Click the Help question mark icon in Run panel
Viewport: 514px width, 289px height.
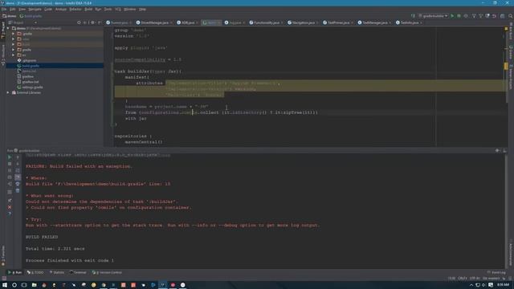[x=10, y=214]
